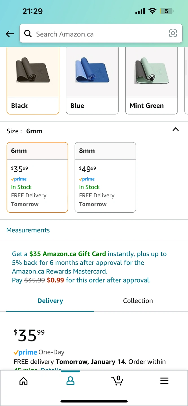Choose the Blue color swatch

tap(92, 80)
